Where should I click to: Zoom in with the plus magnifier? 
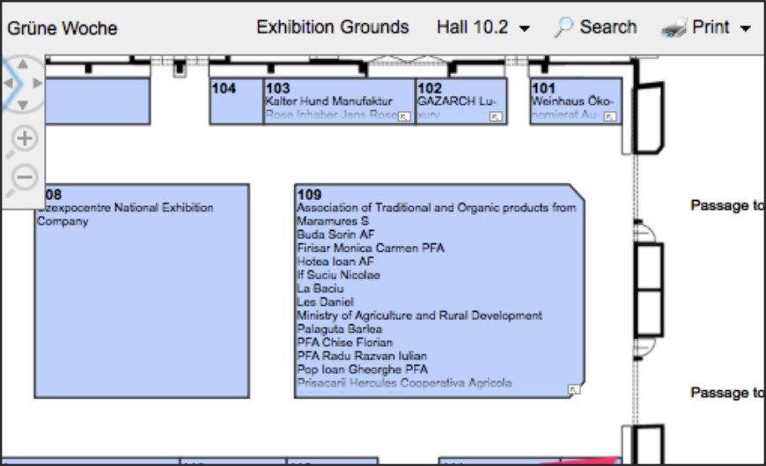25,138
